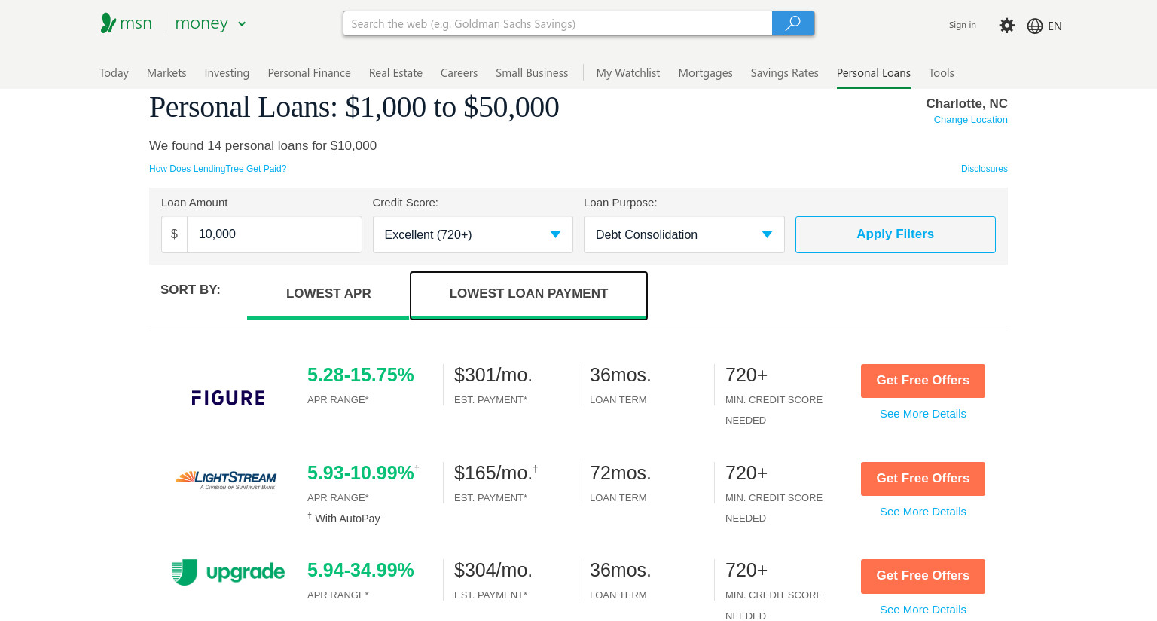The image size is (1157, 621).
Task: Click the LightStream lender logo
Action: coord(226,479)
